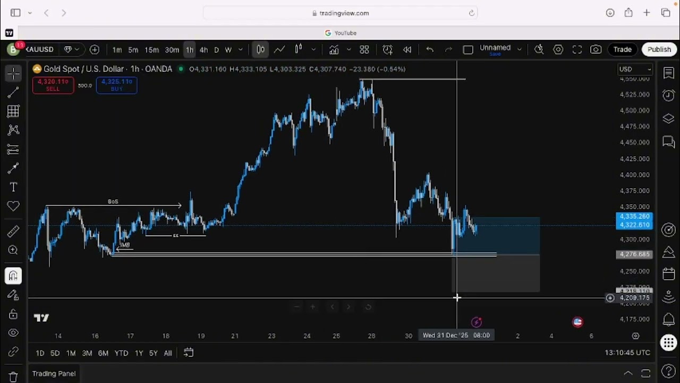Open the Indicators chart icon

334,49
